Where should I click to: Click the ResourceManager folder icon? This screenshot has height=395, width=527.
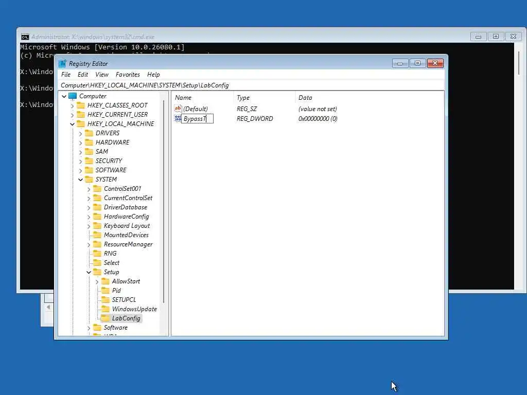pos(97,244)
